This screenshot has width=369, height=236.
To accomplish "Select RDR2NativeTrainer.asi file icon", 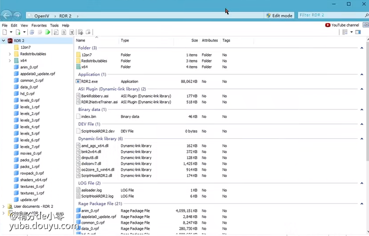I will pyautogui.click(x=78, y=102).
